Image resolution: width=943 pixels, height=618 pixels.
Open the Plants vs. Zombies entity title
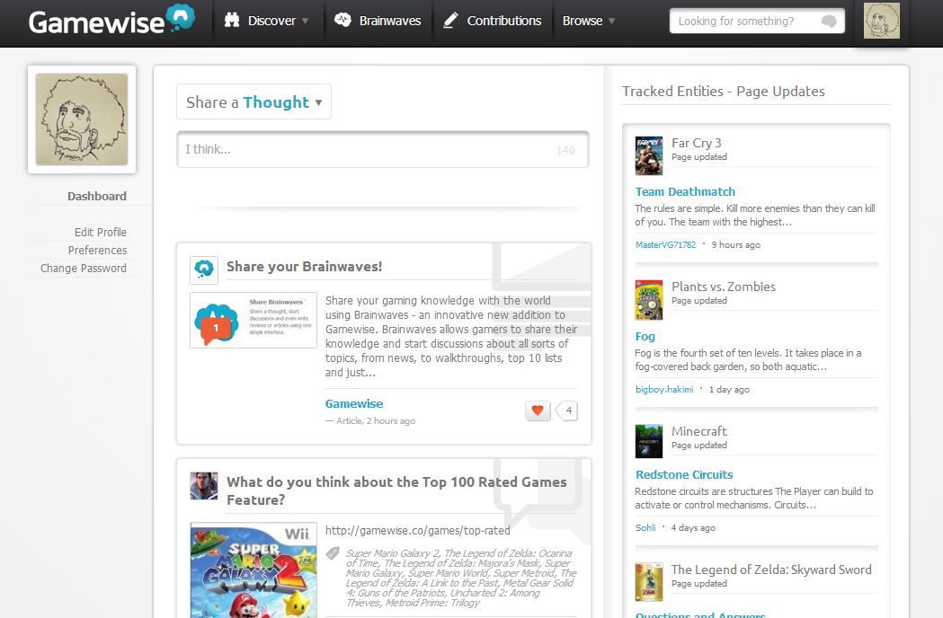click(724, 287)
